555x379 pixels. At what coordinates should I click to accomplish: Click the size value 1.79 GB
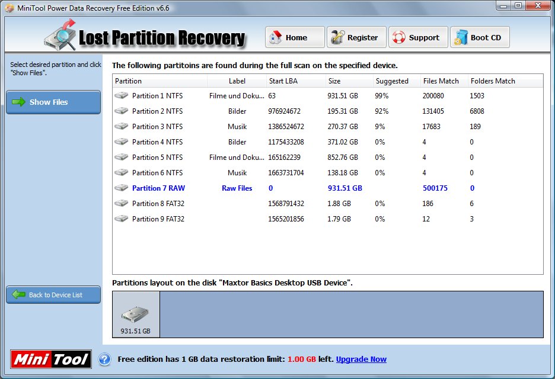(x=339, y=219)
